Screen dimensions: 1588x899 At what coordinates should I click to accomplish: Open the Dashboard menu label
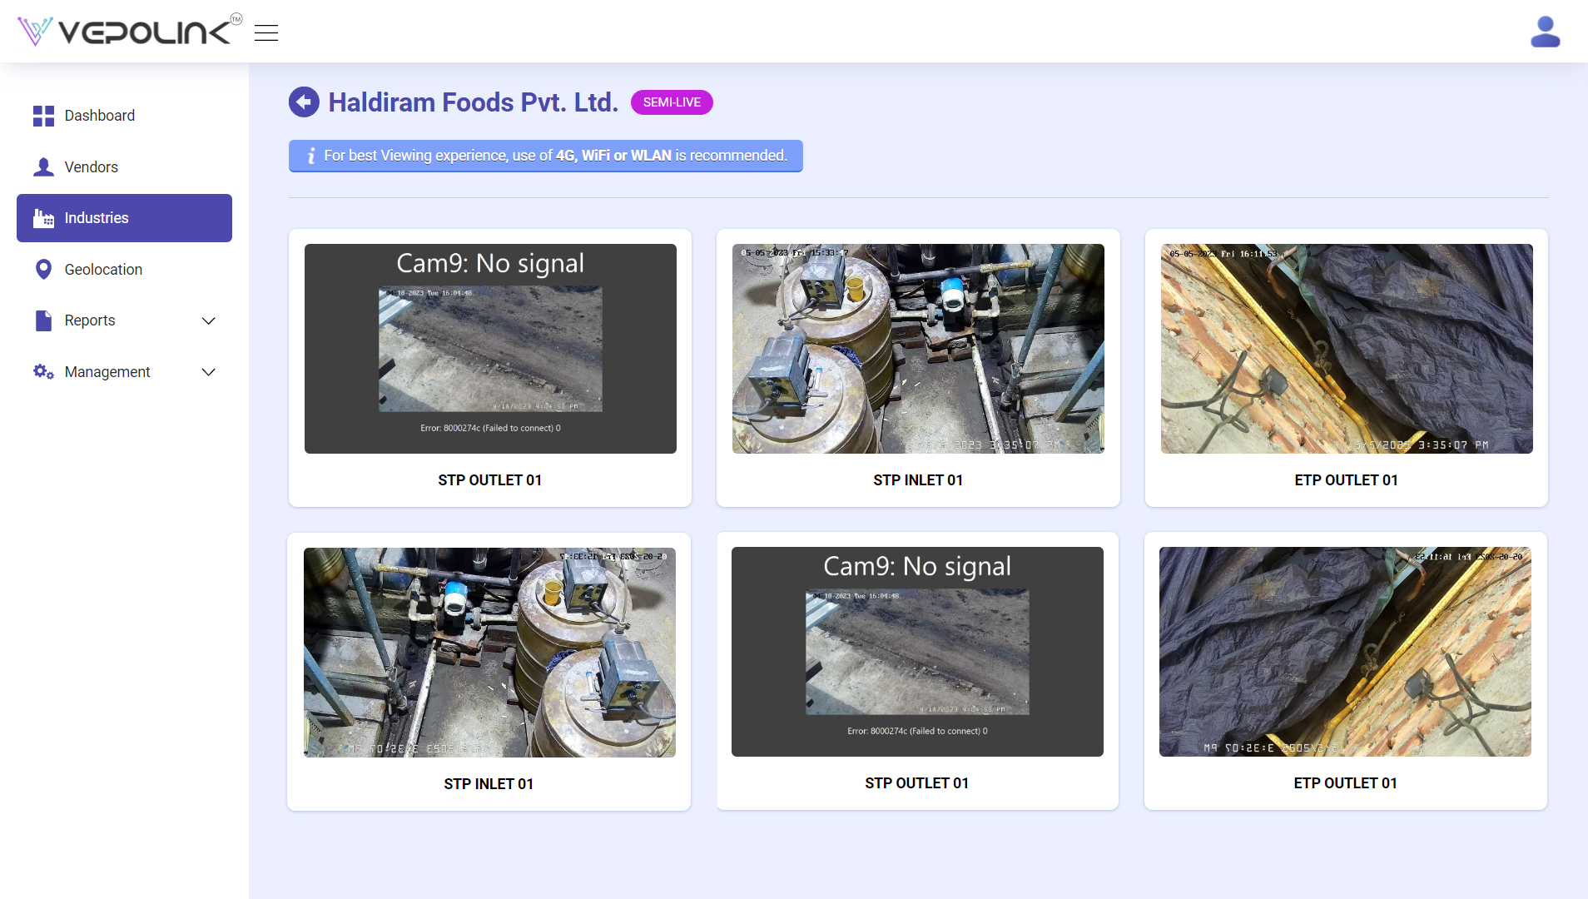click(x=100, y=116)
